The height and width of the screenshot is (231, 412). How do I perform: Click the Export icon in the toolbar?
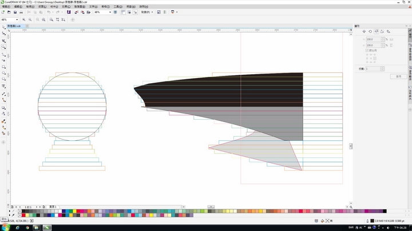tap(82, 12)
